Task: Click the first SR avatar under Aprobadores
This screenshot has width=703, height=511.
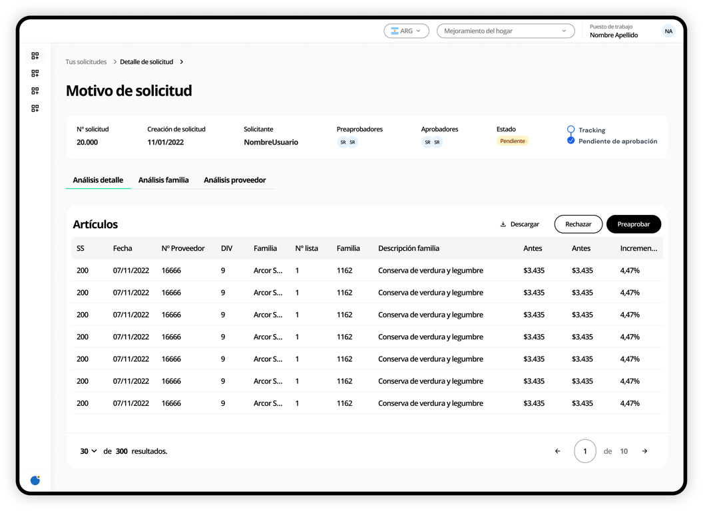Action: (x=427, y=142)
